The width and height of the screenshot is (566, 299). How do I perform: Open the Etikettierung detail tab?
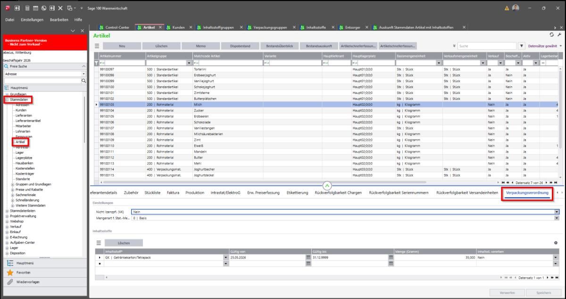tap(297, 193)
